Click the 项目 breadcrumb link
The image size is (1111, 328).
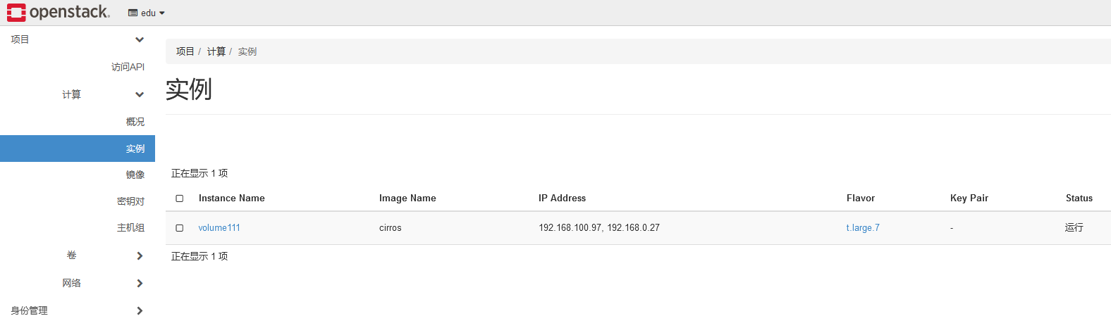tap(185, 51)
